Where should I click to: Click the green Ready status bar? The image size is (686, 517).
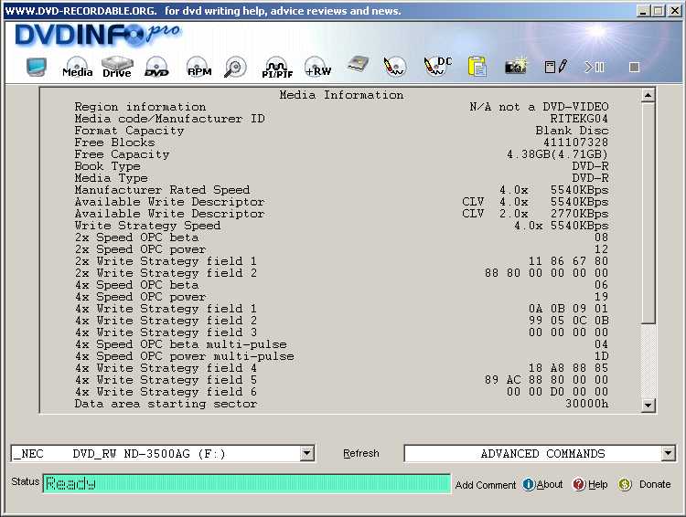pos(247,484)
